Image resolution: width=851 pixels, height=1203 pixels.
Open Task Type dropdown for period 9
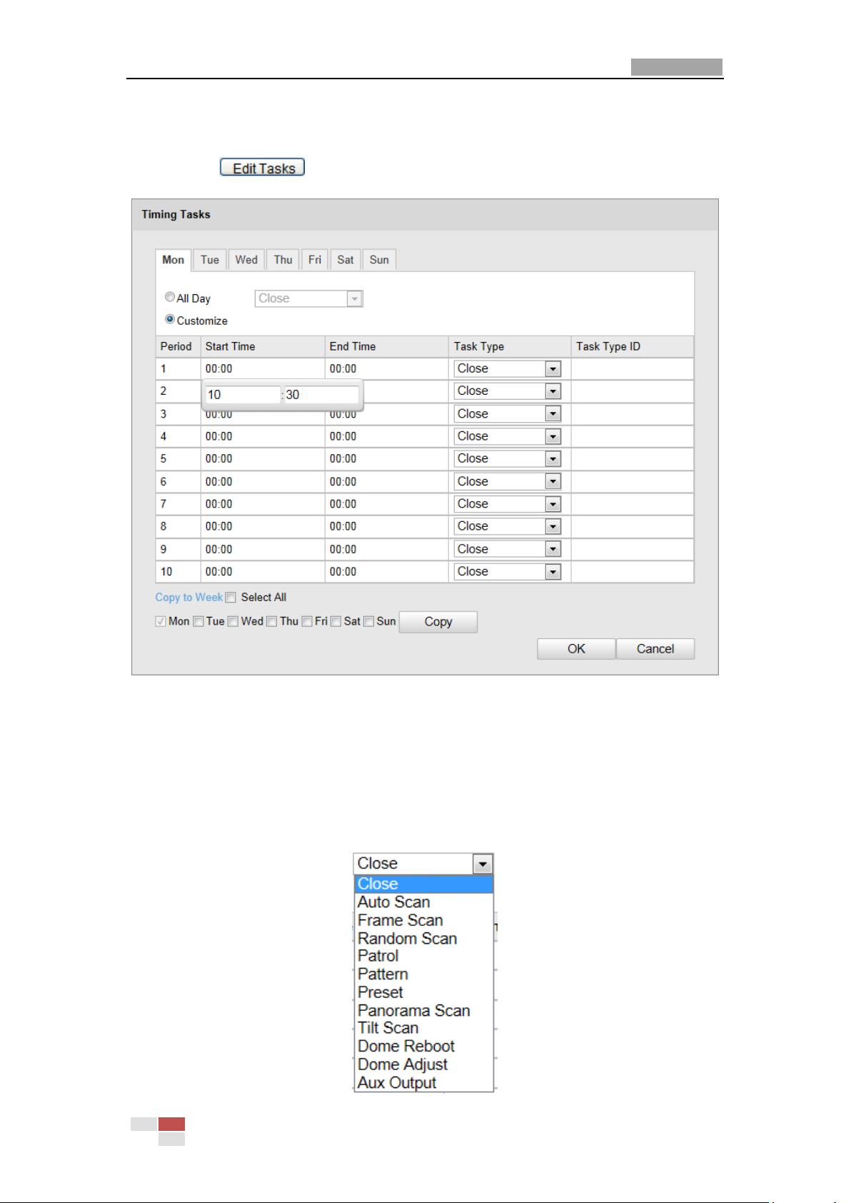coord(508,549)
